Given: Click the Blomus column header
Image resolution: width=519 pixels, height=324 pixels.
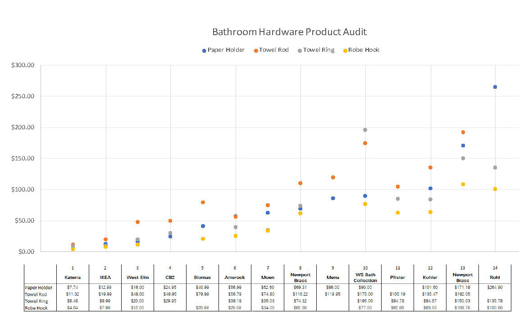Looking at the screenshot, I should pyautogui.click(x=202, y=278).
